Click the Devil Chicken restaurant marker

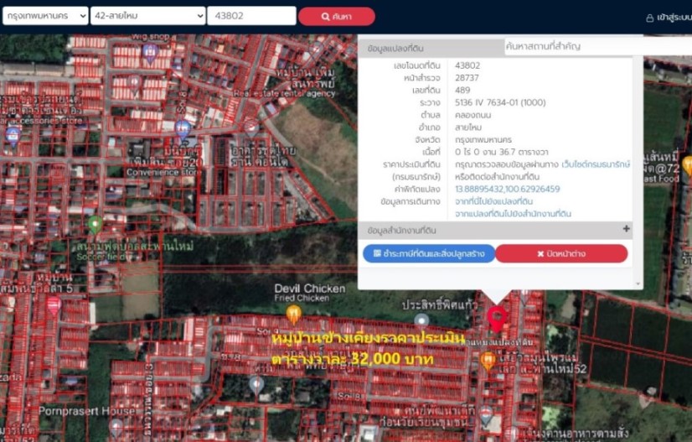pos(293,315)
